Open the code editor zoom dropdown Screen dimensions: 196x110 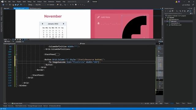pos(6,103)
